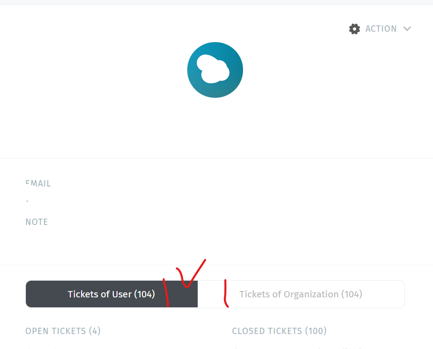Click the CLOSED TICKETS (100) heading
Viewport: 433px width, 349px height.
coord(279,331)
